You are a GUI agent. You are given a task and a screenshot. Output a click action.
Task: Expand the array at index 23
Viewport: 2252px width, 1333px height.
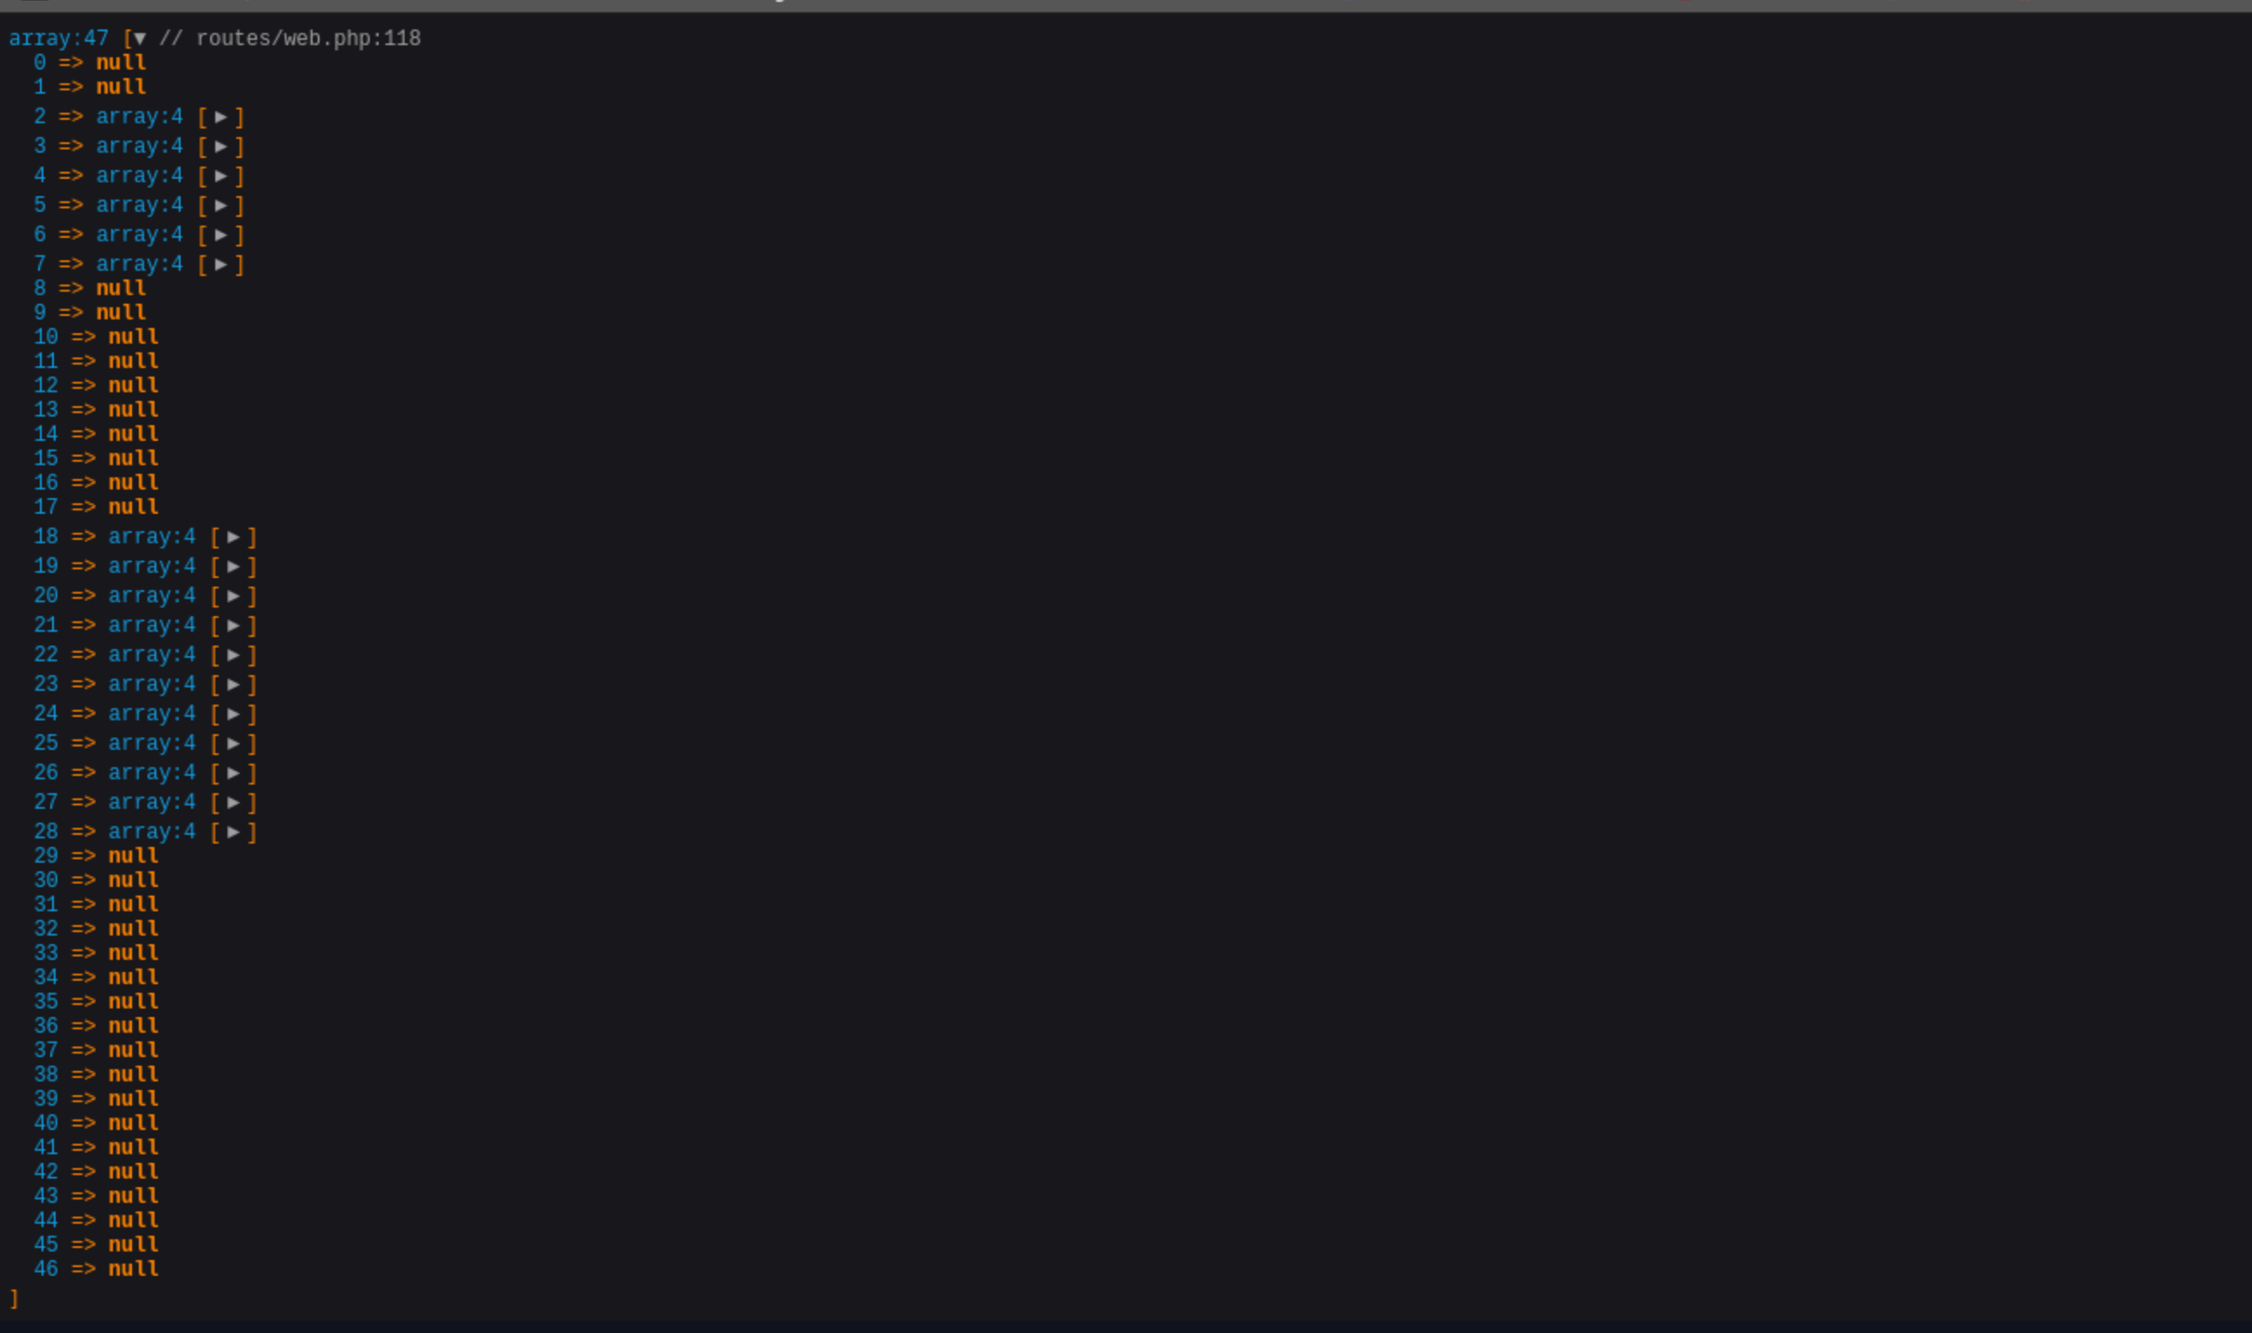234,686
